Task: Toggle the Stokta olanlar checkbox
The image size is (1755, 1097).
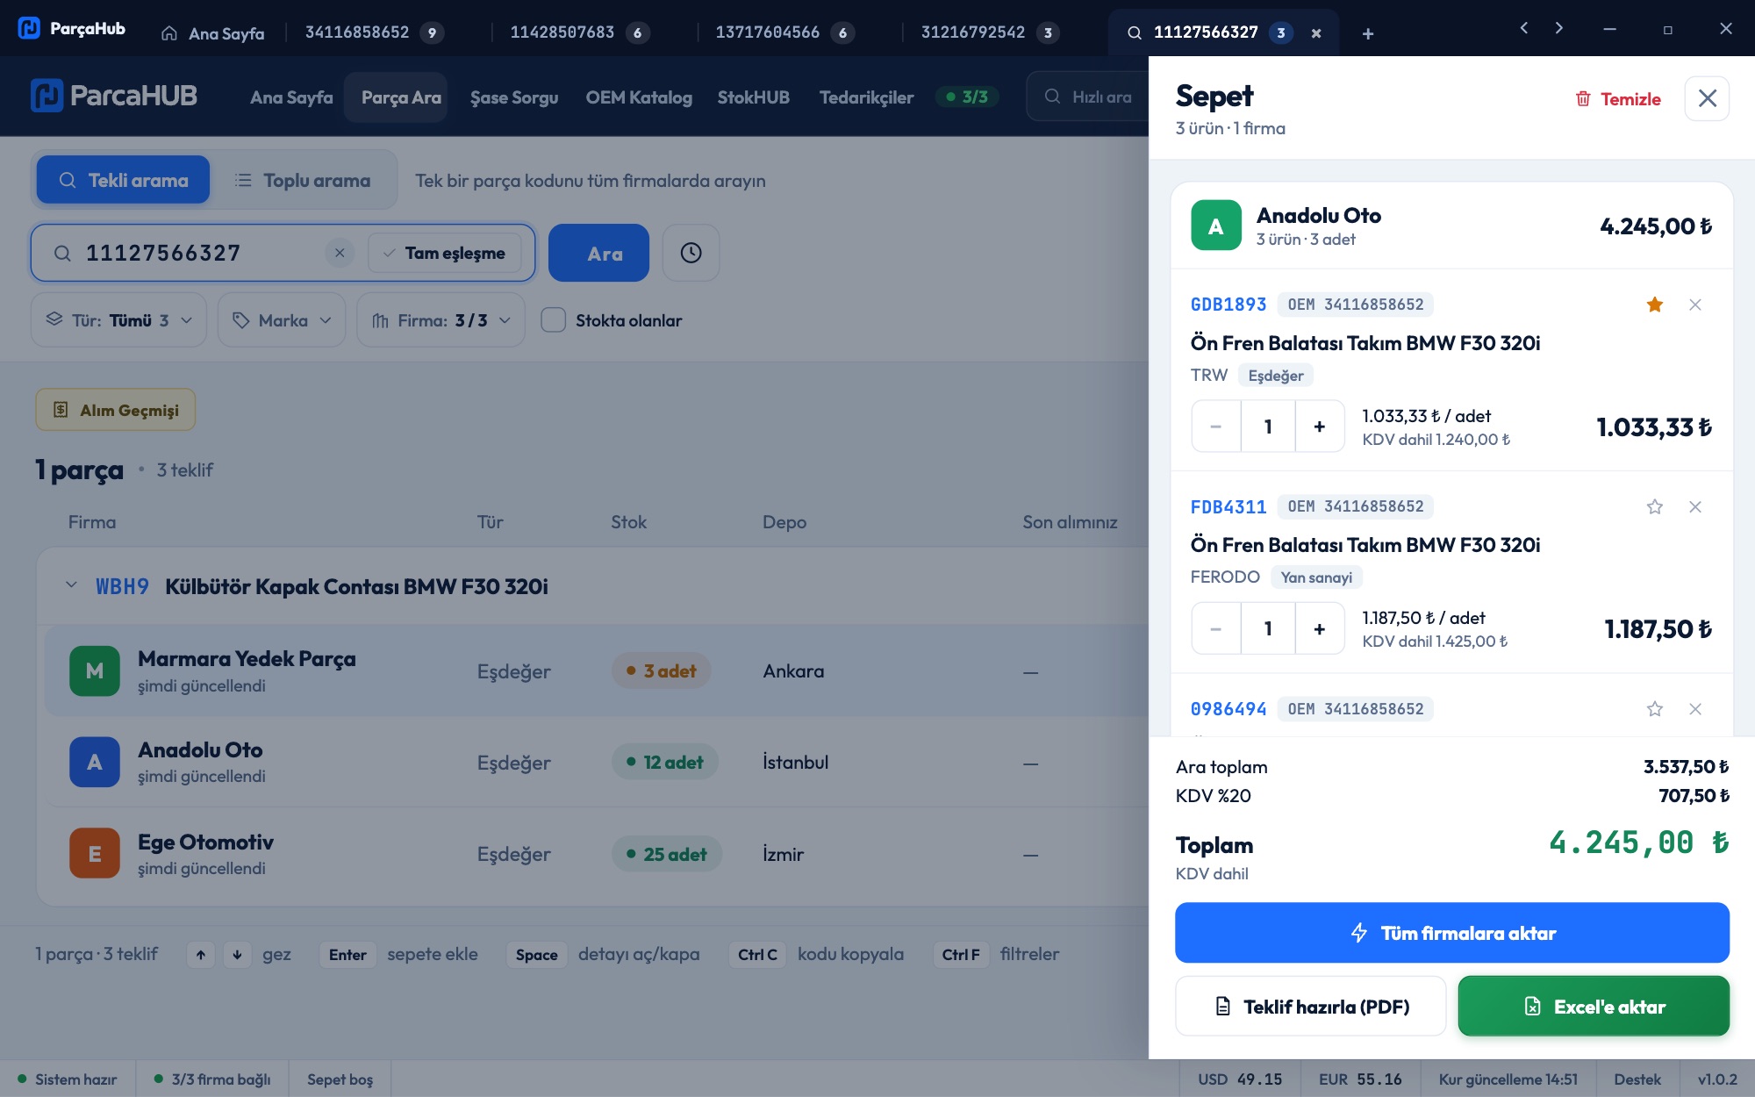Action: (x=553, y=320)
